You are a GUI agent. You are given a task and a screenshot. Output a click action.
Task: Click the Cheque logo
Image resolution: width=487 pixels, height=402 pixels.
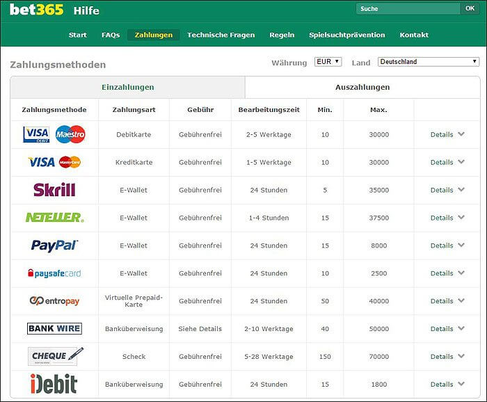55,356
